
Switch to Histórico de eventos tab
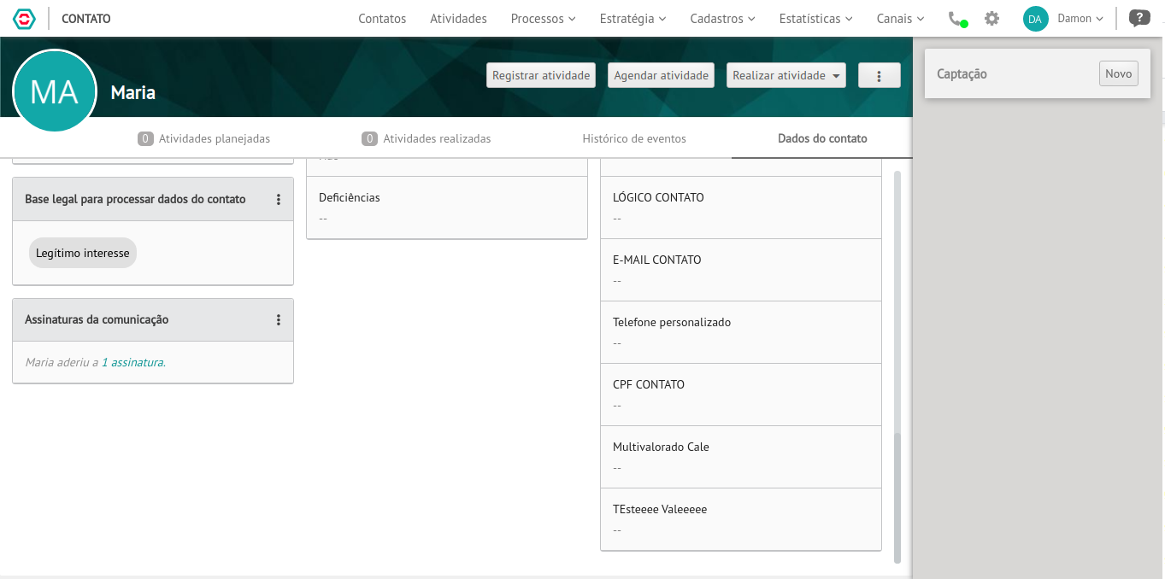[634, 138]
